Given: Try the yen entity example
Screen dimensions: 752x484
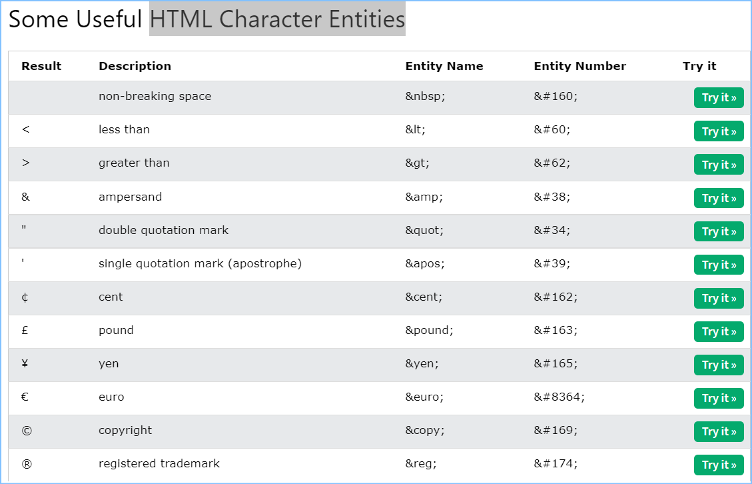Looking at the screenshot, I should [x=719, y=365].
